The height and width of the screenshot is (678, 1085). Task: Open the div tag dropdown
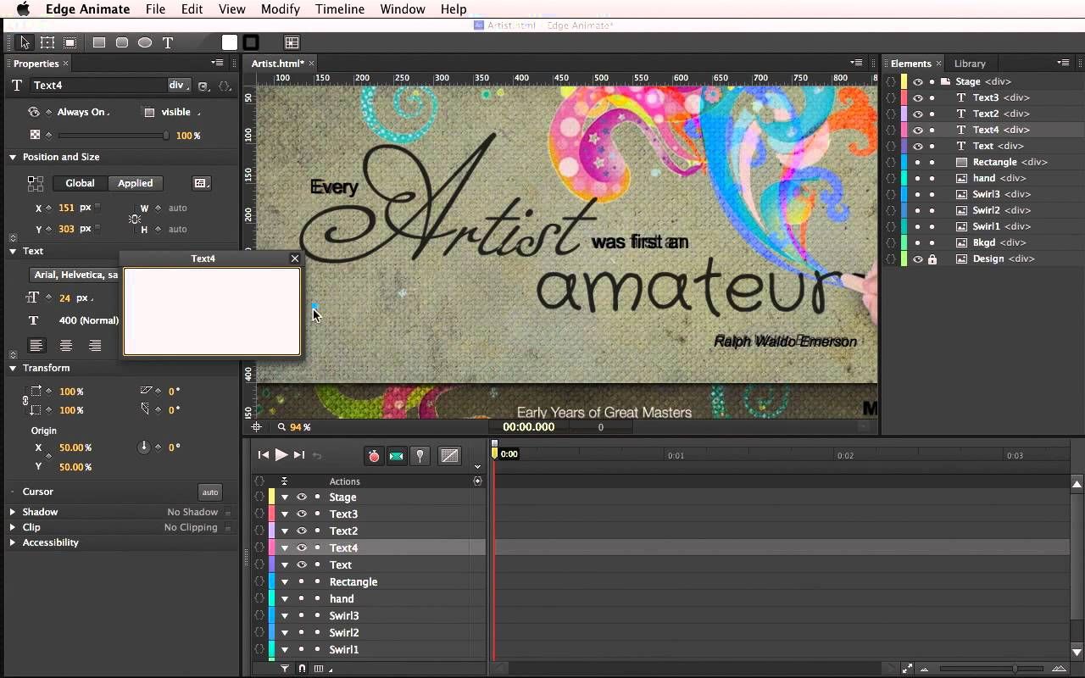[179, 85]
